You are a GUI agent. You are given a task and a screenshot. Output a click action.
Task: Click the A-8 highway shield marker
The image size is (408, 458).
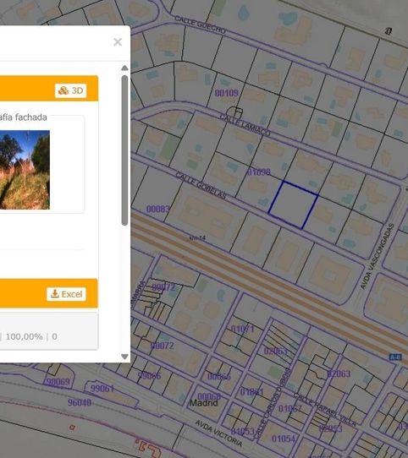pos(395,357)
